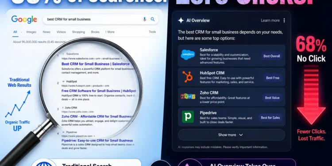Click the Organic Traffic UP label

pos(17,126)
